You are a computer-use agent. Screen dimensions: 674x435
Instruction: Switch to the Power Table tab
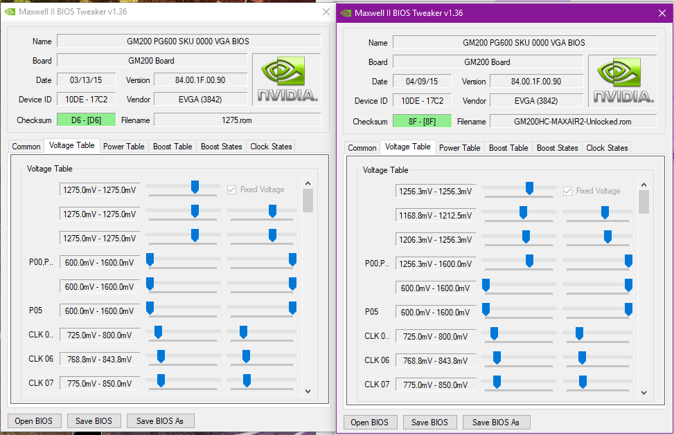[x=123, y=146]
